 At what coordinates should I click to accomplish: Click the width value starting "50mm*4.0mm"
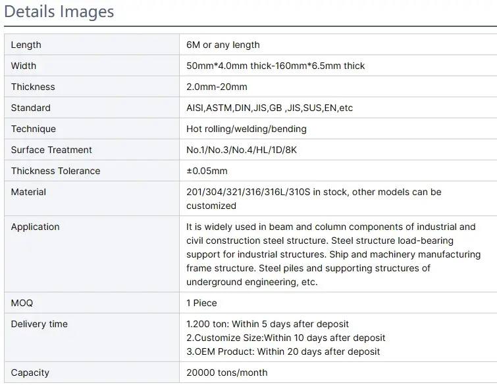(276, 66)
